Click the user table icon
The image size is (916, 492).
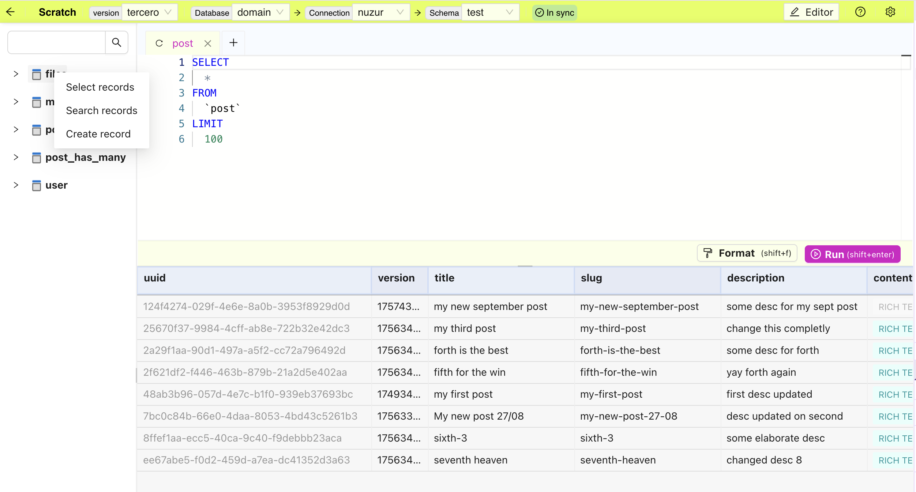(36, 185)
